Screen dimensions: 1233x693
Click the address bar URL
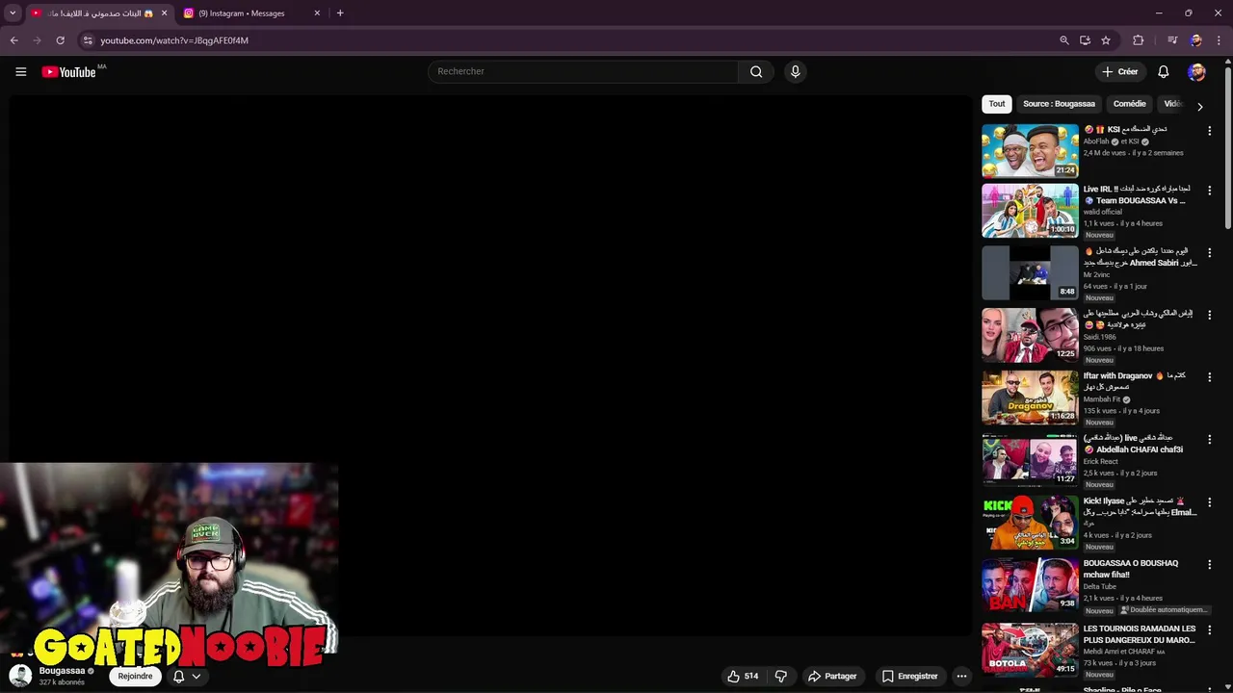tap(174, 40)
